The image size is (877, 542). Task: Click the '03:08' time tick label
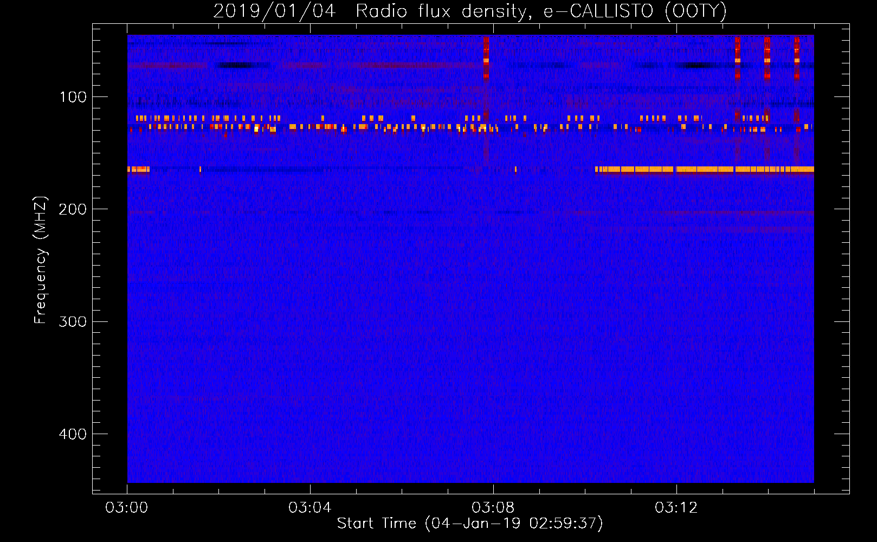[493, 508]
